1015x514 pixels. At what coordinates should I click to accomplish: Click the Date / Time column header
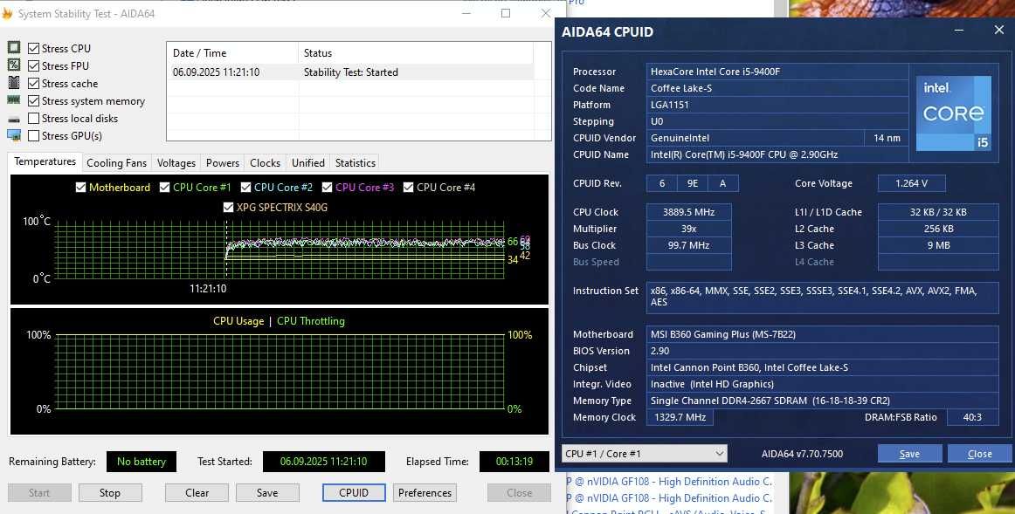[232, 53]
